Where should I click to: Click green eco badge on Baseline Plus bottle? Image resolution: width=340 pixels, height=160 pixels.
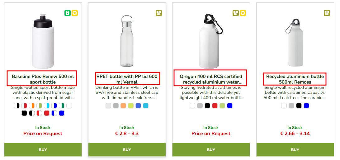[x=68, y=13]
